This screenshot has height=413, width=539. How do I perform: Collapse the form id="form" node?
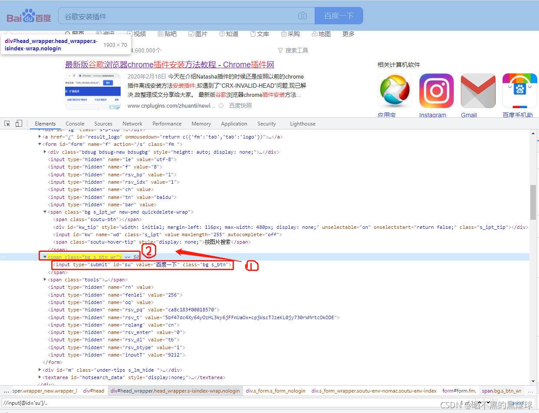40,144
